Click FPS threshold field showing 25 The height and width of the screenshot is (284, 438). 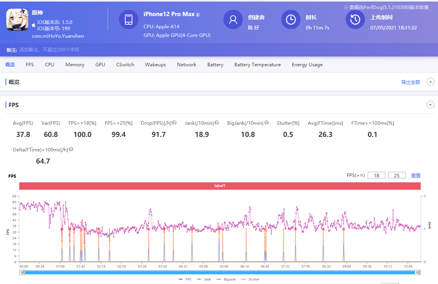point(397,175)
